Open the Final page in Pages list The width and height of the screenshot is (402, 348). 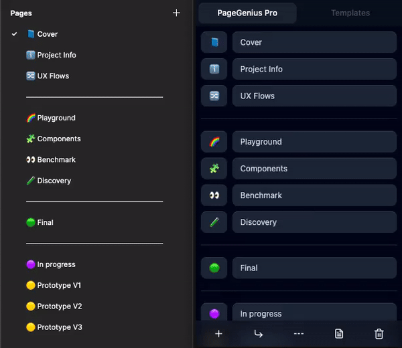click(40, 223)
